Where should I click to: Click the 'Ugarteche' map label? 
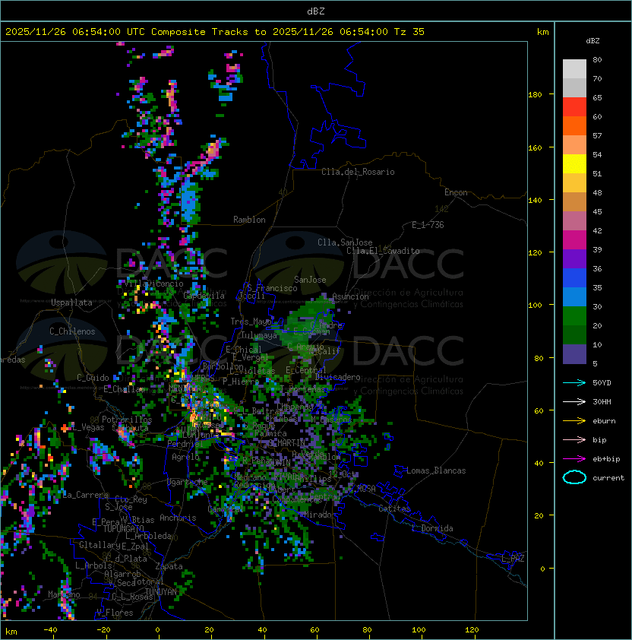[188, 482]
